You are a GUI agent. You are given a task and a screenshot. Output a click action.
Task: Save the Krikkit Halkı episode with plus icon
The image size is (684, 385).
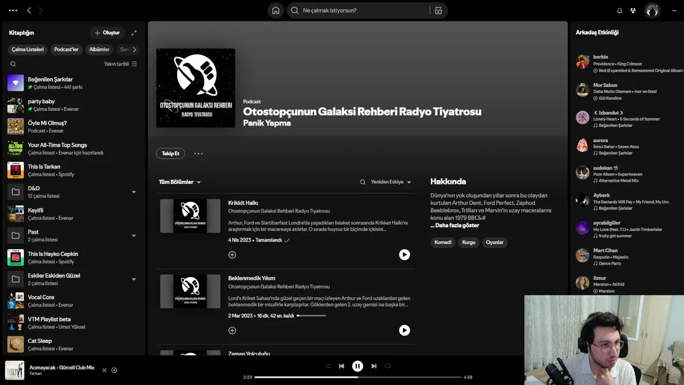232,255
